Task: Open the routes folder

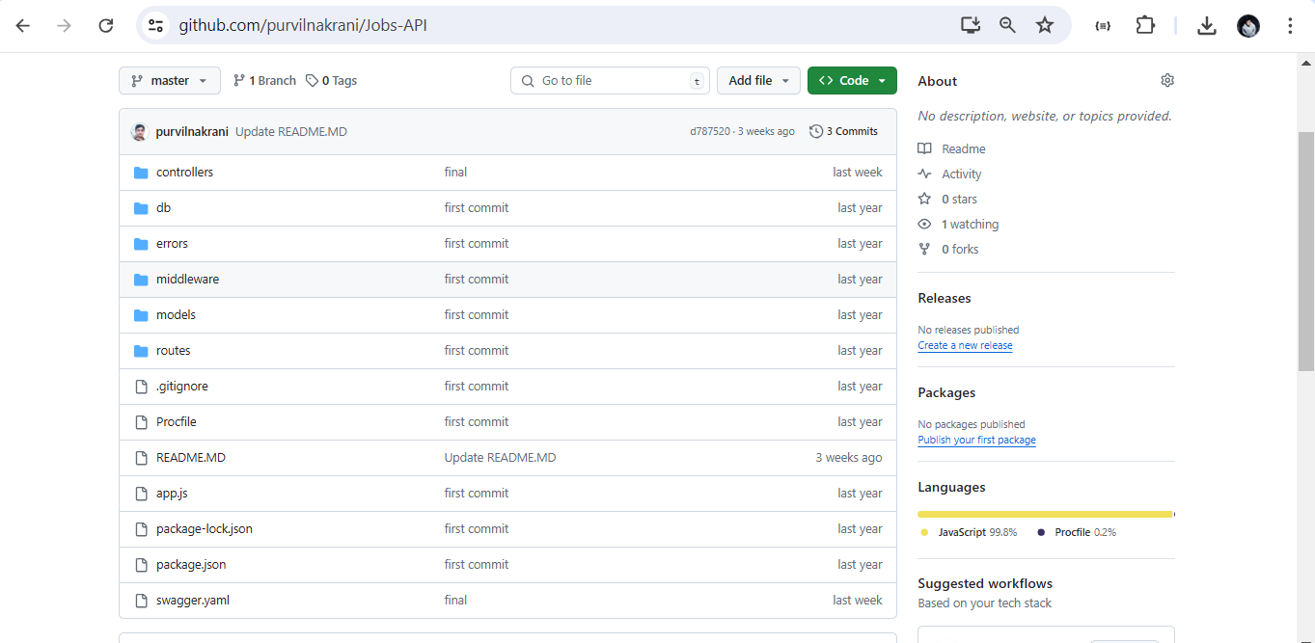Action: pos(174,351)
